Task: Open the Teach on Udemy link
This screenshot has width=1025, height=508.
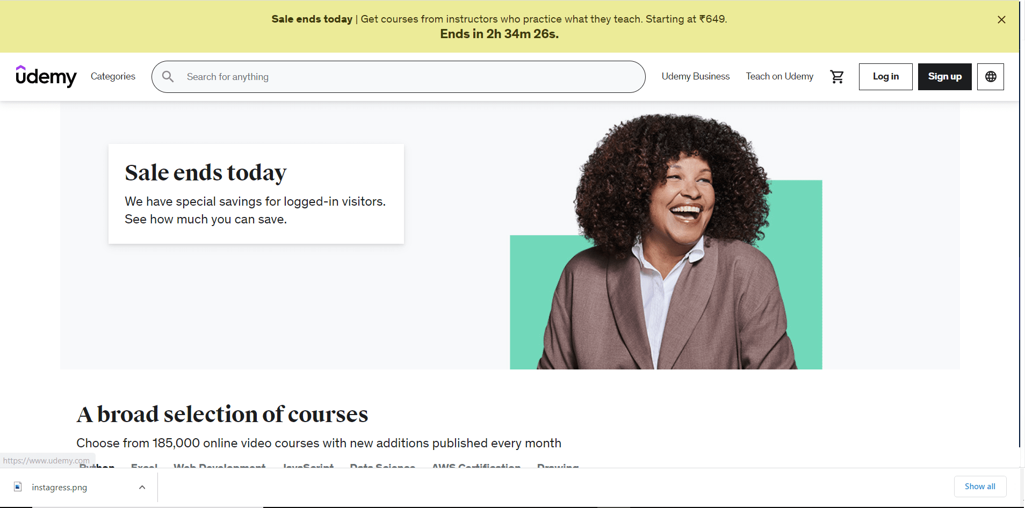Action: (x=779, y=76)
